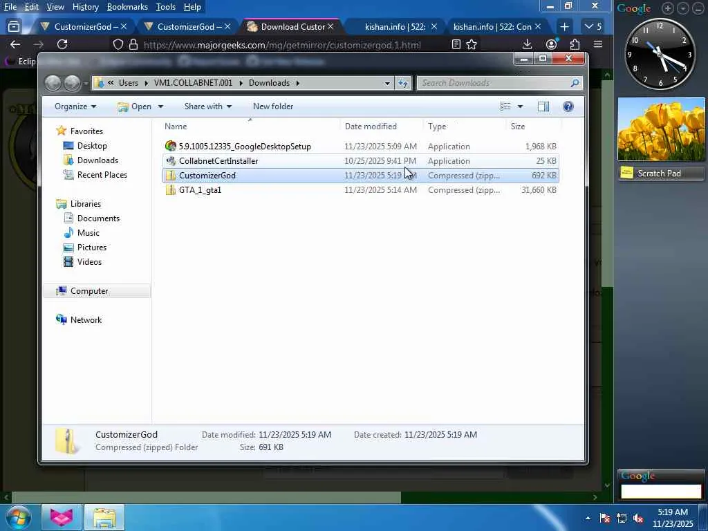
Task: Open the browser View menu
Action: pos(55,7)
